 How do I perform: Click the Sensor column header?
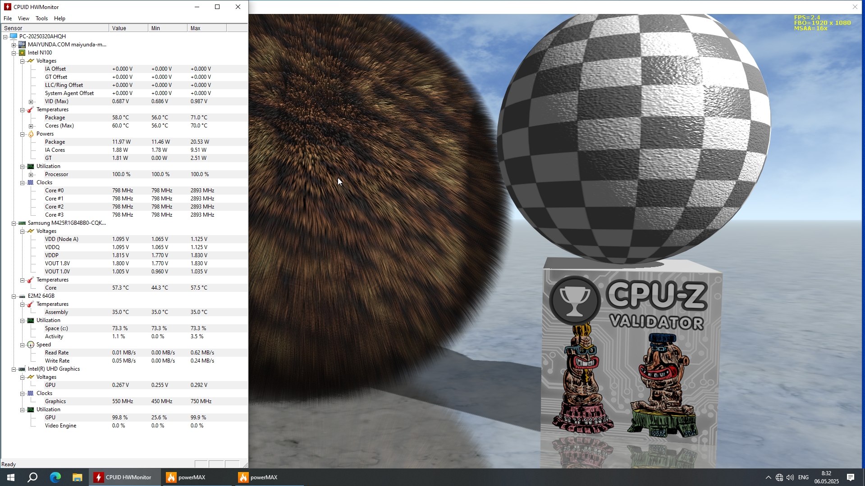tap(55, 28)
